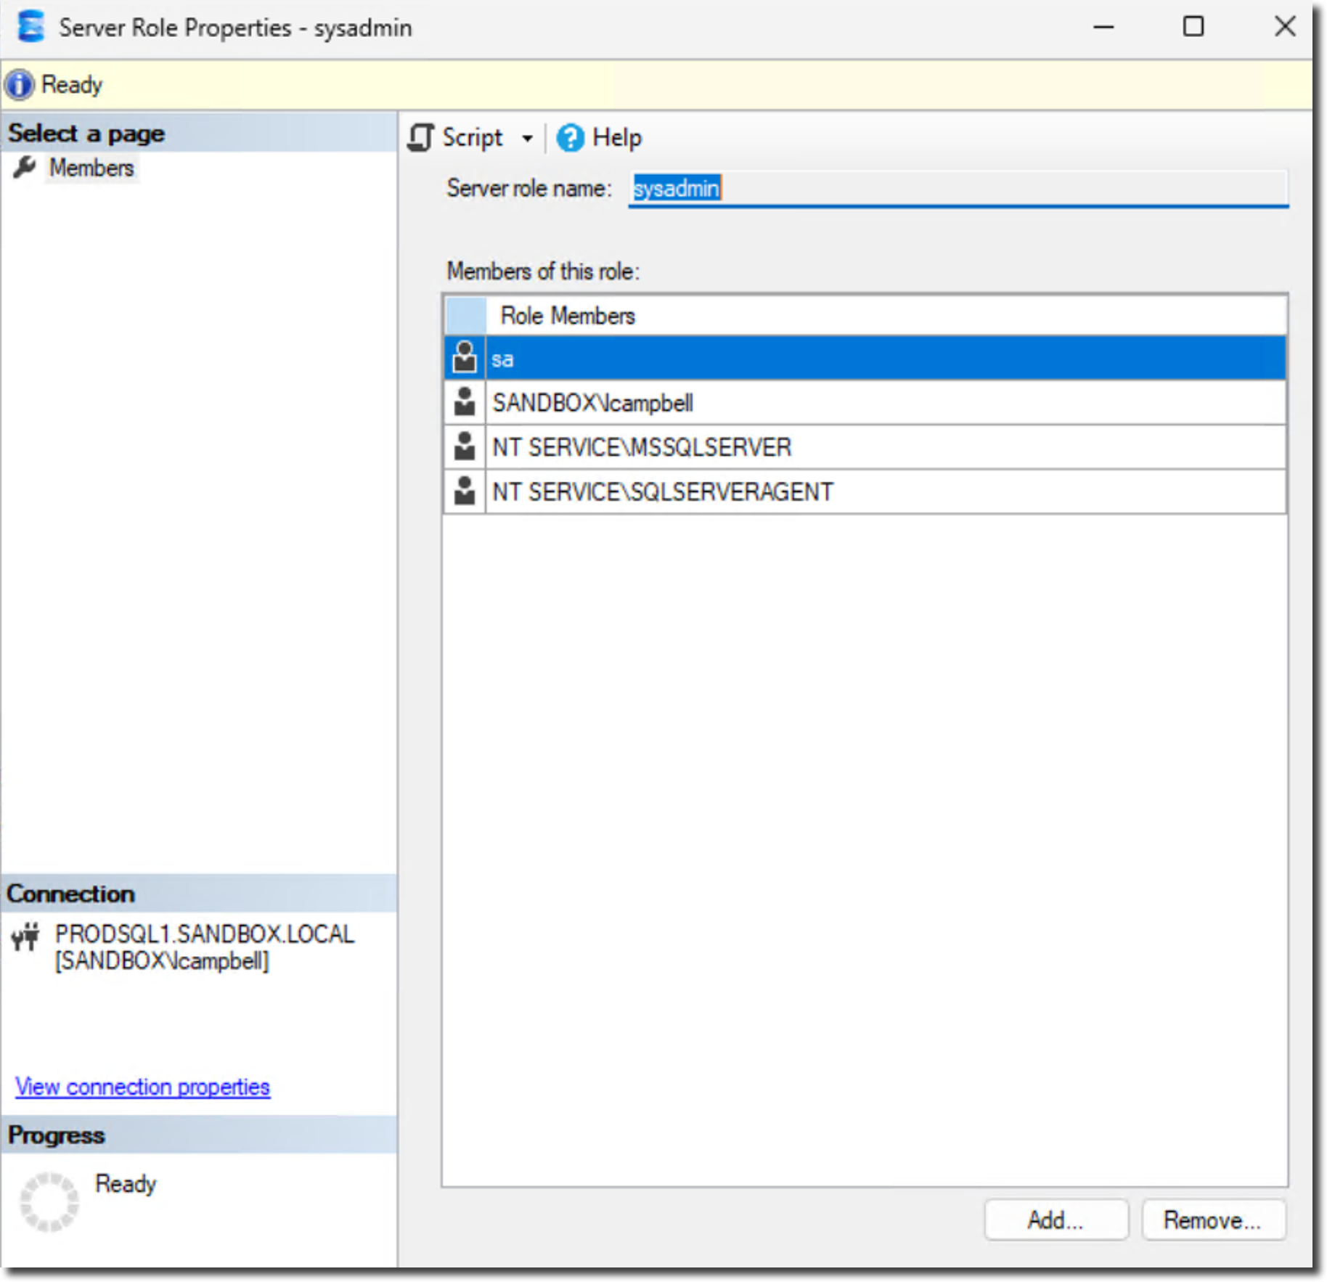The width and height of the screenshot is (1327, 1282).
Task: Click the user icon beside SANDBOX\lcampbell member
Action: point(465,402)
